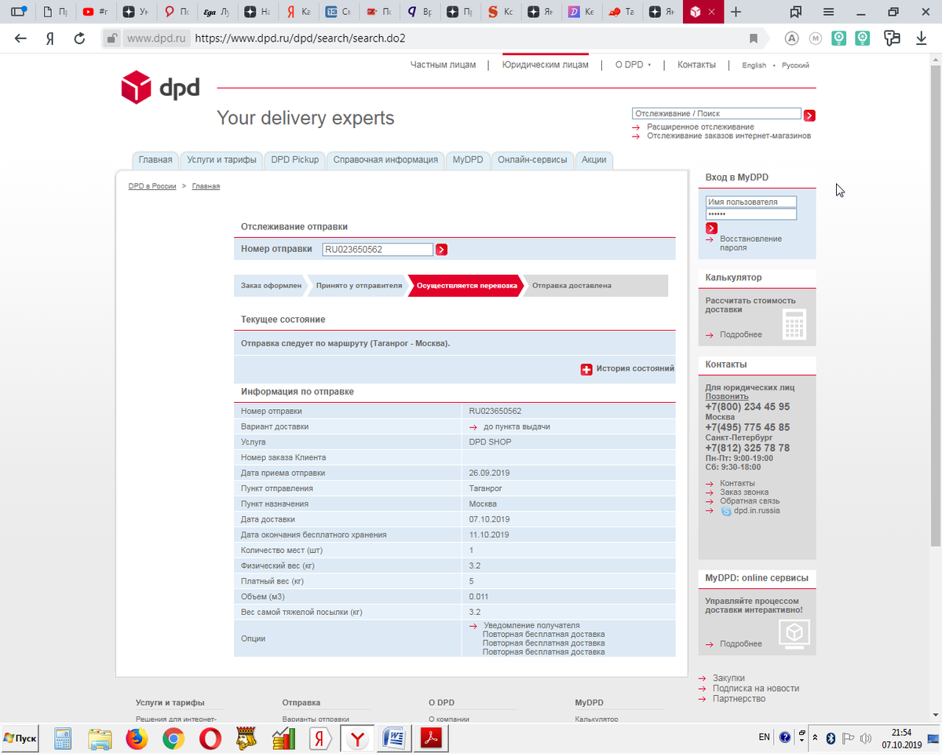The image size is (942, 754).
Task: Select the MyDPD navigation tab
Action: tap(468, 159)
